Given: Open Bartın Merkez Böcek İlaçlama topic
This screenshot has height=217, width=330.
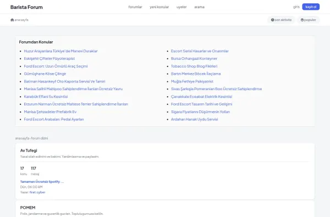Looking at the screenshot, I should 196,74.
